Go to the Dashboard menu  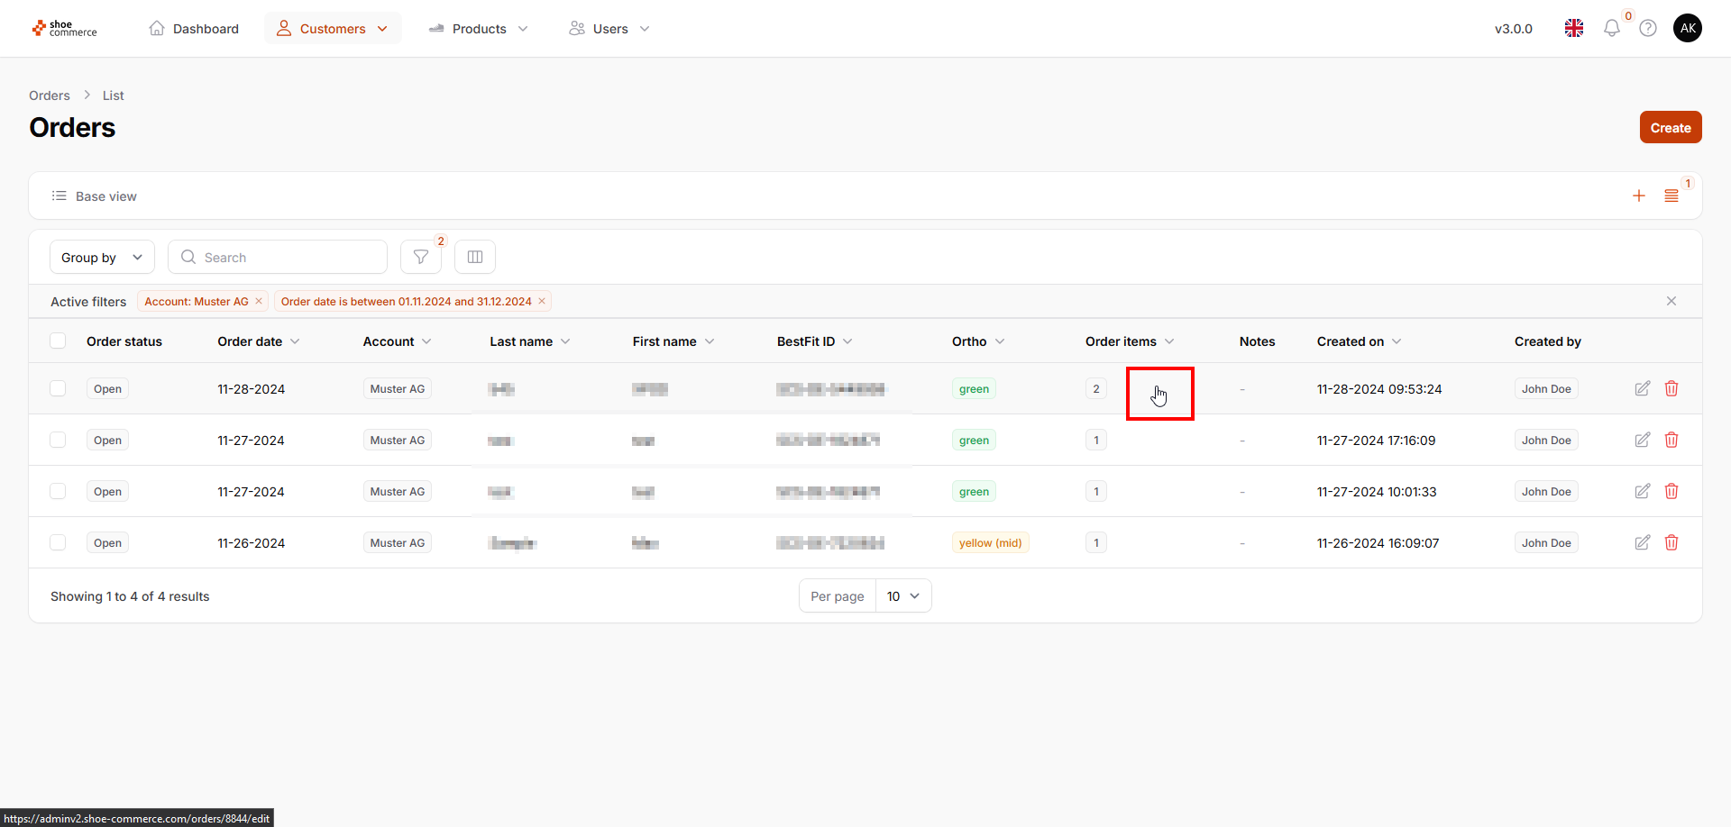(x=194, y=29)
